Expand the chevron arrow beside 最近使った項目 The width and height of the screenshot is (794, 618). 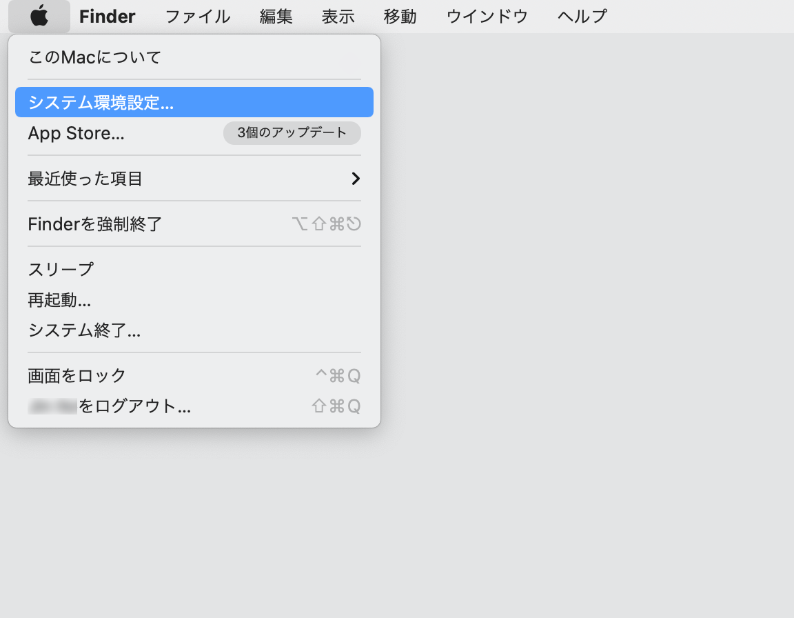coord(355,179)
